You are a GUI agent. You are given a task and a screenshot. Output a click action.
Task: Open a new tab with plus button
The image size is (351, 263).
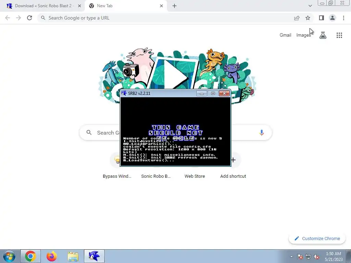[x=174, y=6]
